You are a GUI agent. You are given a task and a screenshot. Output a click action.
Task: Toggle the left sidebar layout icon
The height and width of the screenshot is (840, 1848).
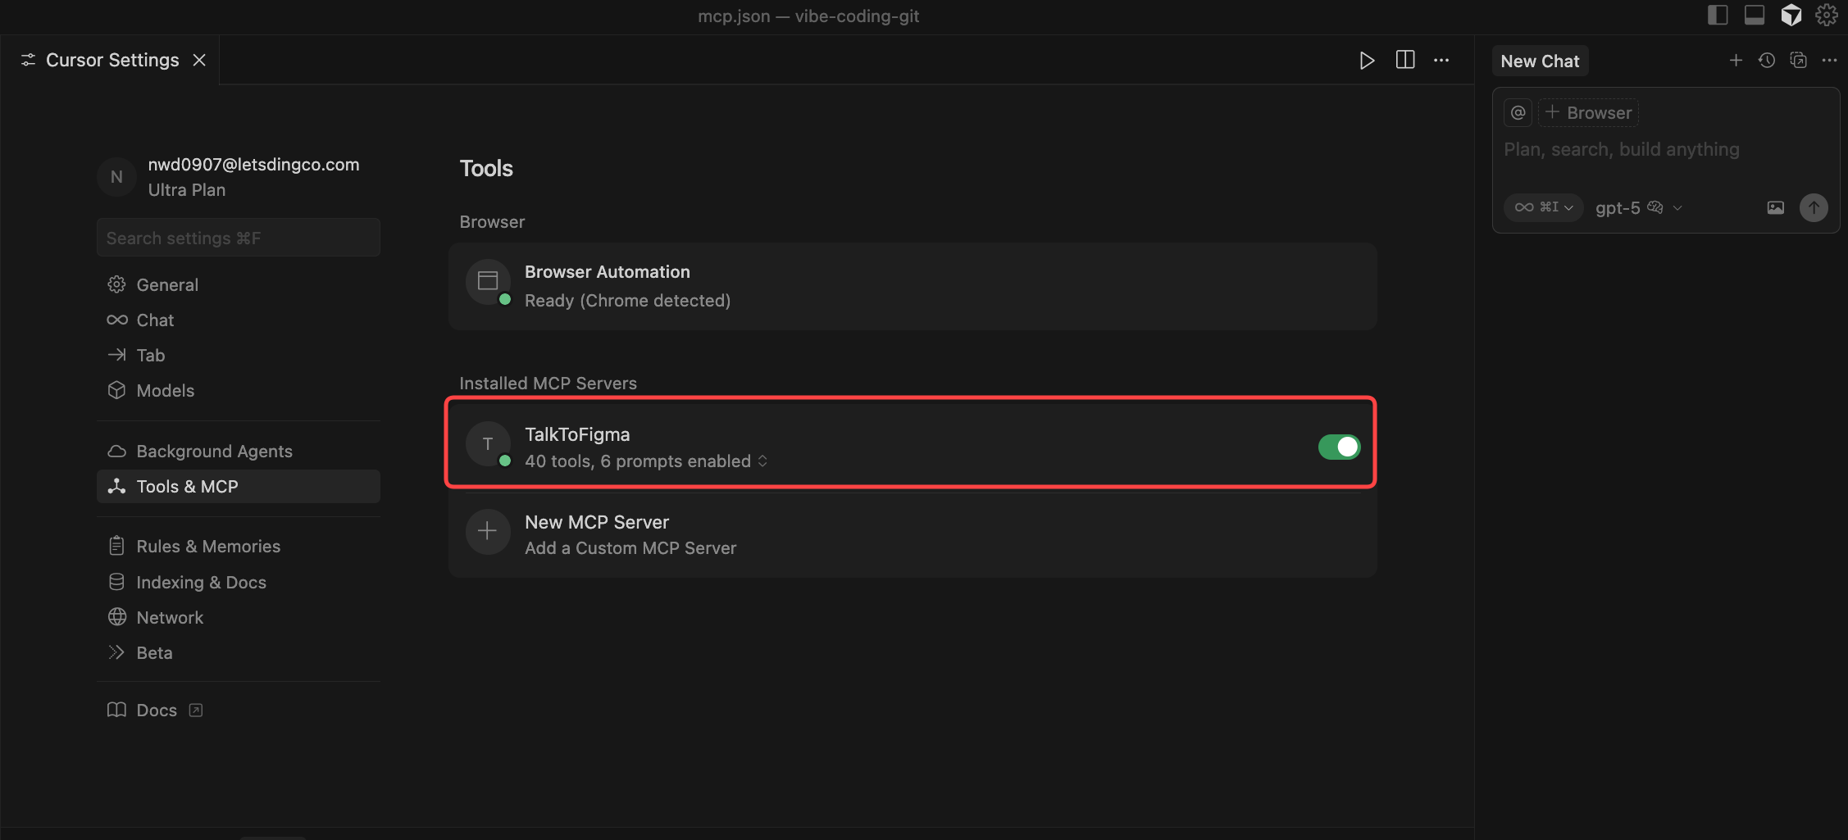1718,16
